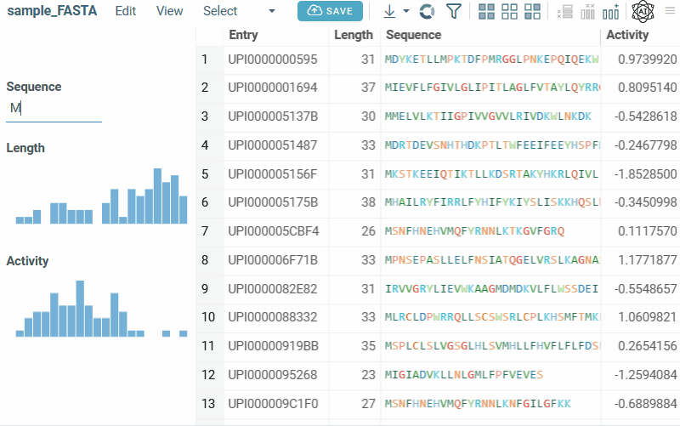Screen dimensions: 680x426
Task: Click the refresh circle icon in toolbar
Action: pos(428,11)
